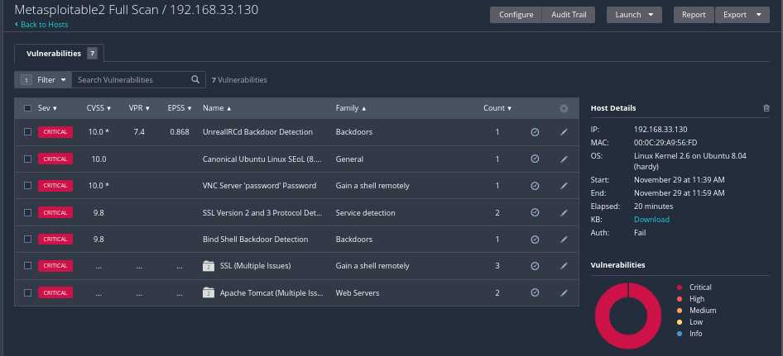Image resolution: width=783 pixels, height=356 pixels.
Task: Go to Back to Hosts link
Action: tap(41, 25)
